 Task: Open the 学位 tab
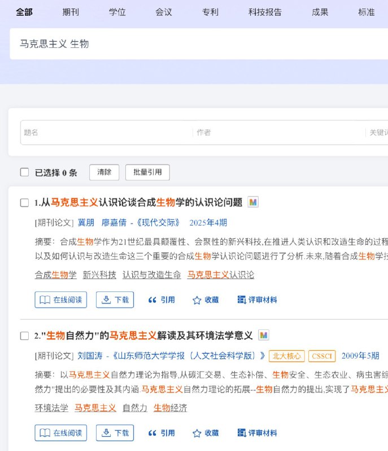(x=117, y=12)
